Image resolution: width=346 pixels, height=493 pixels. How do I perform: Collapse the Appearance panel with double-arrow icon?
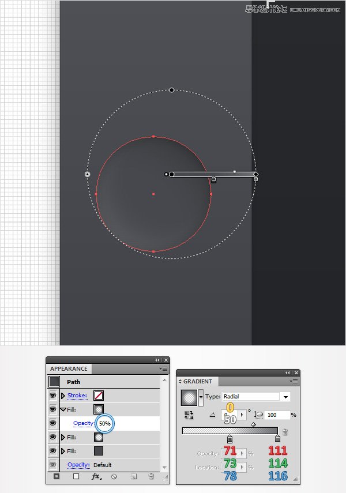click(157, 360)
